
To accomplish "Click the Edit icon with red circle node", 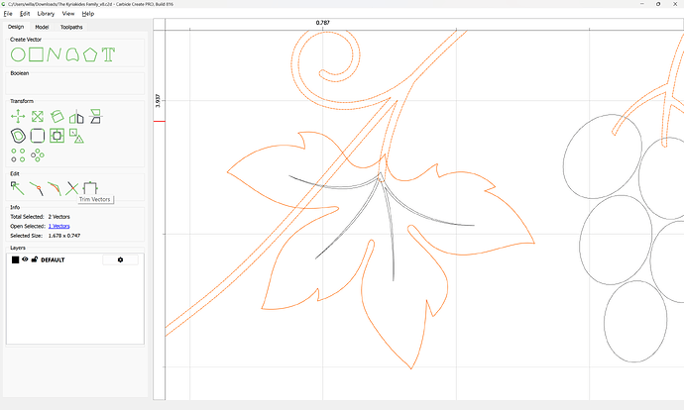I will coord(37,189).
